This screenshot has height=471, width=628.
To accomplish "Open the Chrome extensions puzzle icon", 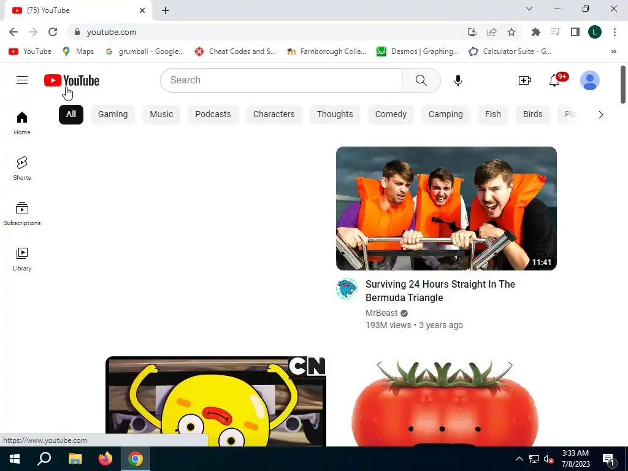I will (535, 32).
